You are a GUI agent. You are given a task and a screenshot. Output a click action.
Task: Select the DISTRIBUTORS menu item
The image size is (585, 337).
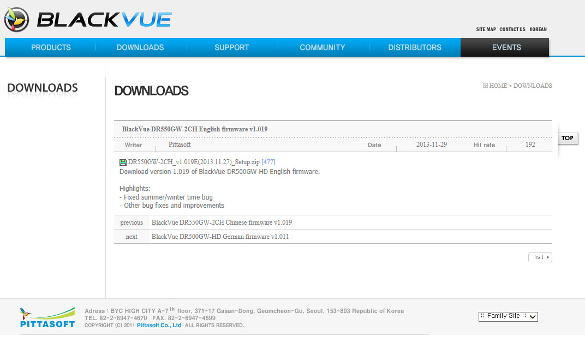[x=415, y=47]
